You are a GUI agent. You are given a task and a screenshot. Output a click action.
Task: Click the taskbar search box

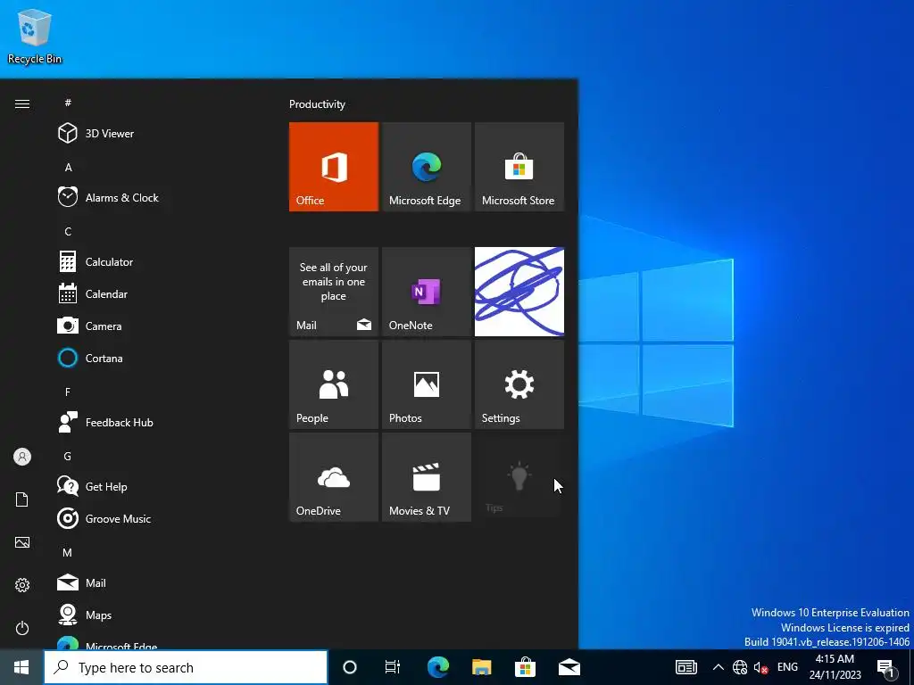point(186,667)
